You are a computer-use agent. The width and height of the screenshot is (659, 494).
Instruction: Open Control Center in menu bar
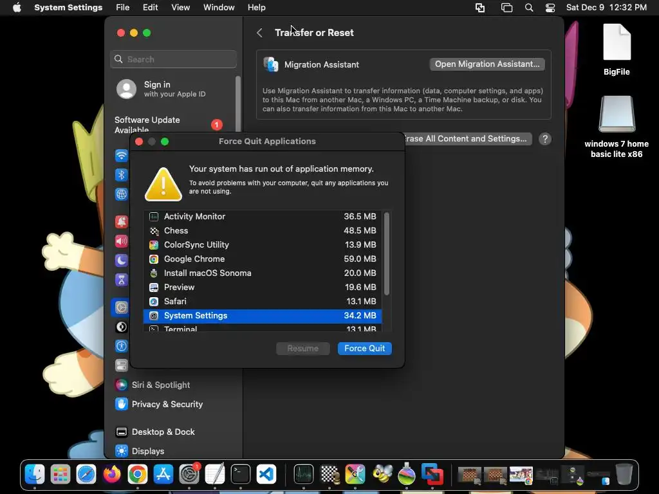tap(550, 8)
